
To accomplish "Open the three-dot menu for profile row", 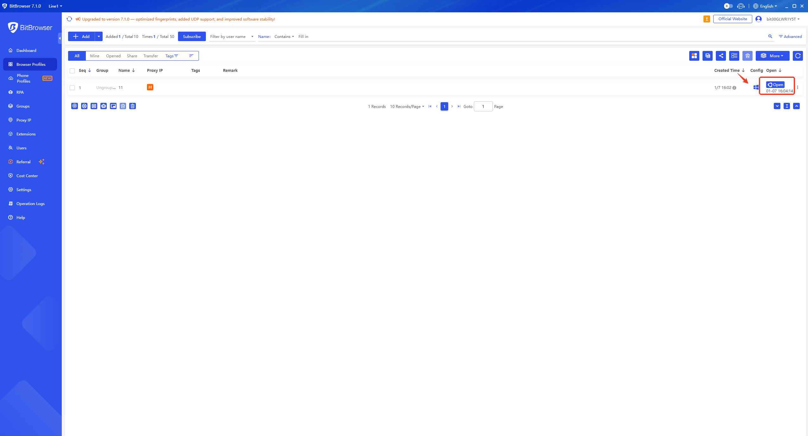I will point(798,87).
